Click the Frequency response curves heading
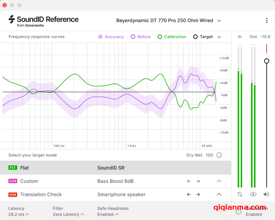 pyautogui.click(x=36, y=37)
